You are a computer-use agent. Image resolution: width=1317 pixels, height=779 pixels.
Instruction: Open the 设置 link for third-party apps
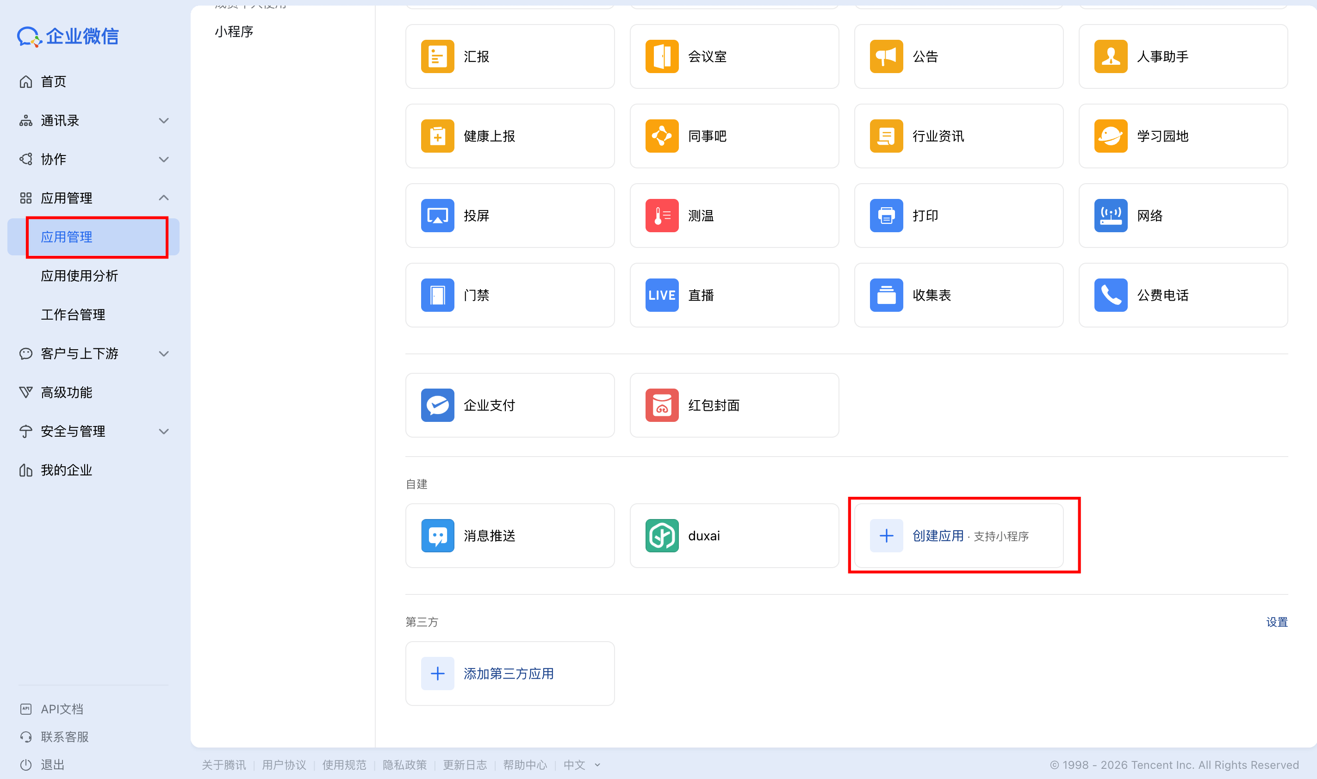click(1277, 622)
